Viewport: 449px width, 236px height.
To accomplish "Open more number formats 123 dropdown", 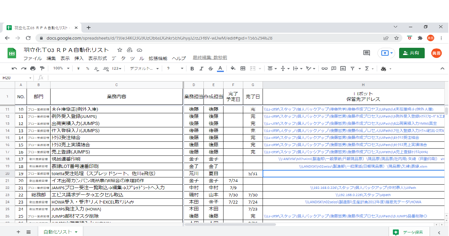I will (x=117, y=68).
